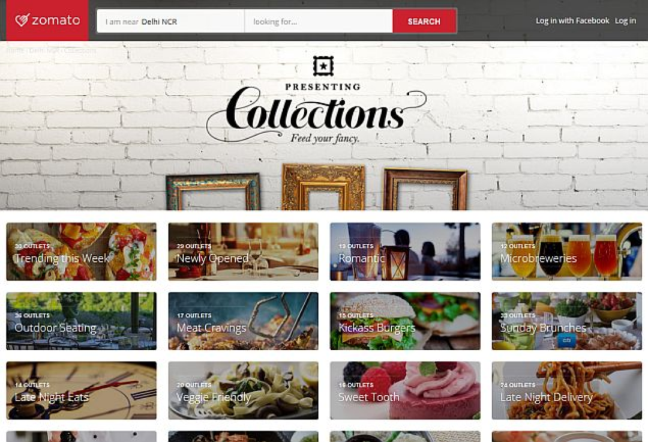This screenshot has height=442, width=648.
Task: Select the Delhi NCR location field
Action: [x=170, y=22]
